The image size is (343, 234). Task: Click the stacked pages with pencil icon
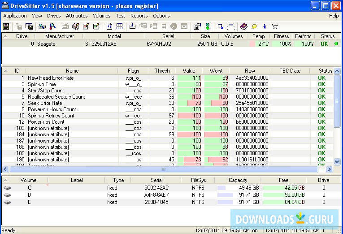point(76,26)
